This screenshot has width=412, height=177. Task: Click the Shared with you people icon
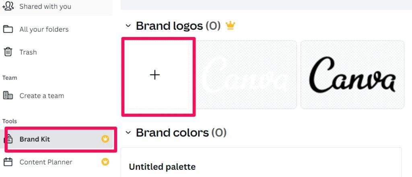8,6
